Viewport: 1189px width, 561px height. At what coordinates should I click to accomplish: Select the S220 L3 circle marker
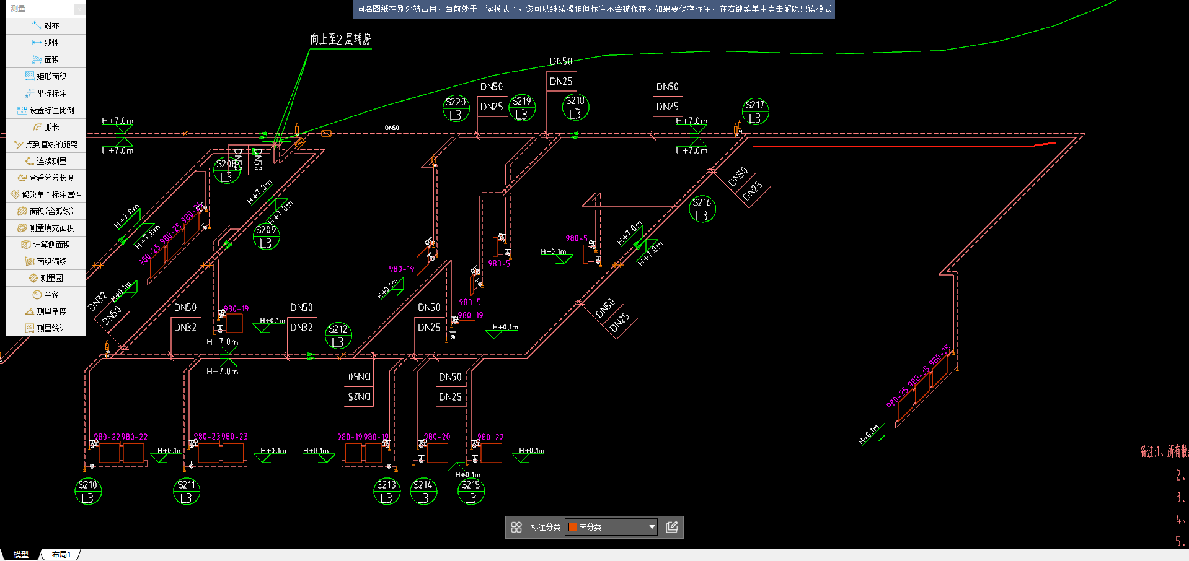coord(456,108)
